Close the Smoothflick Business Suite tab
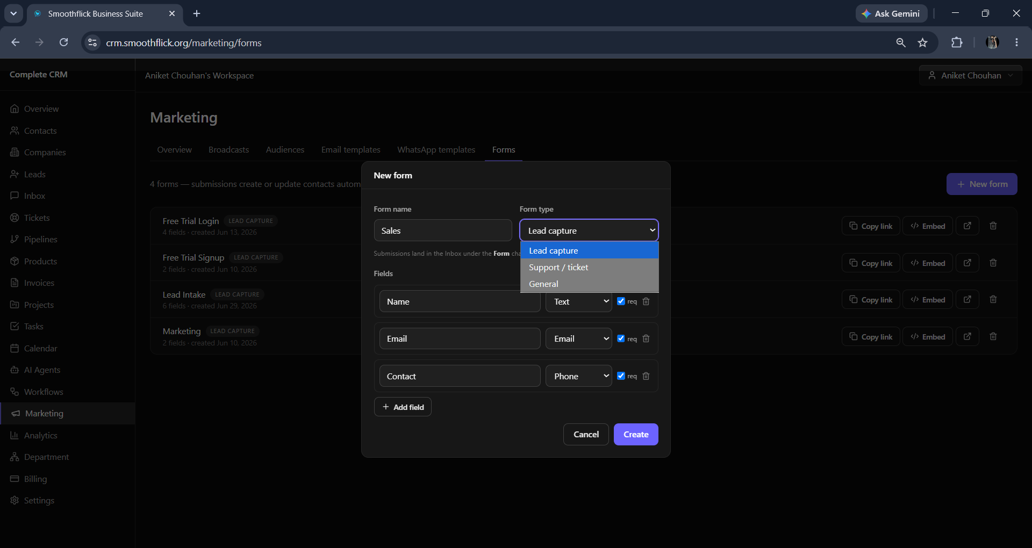 pos(172,13)
